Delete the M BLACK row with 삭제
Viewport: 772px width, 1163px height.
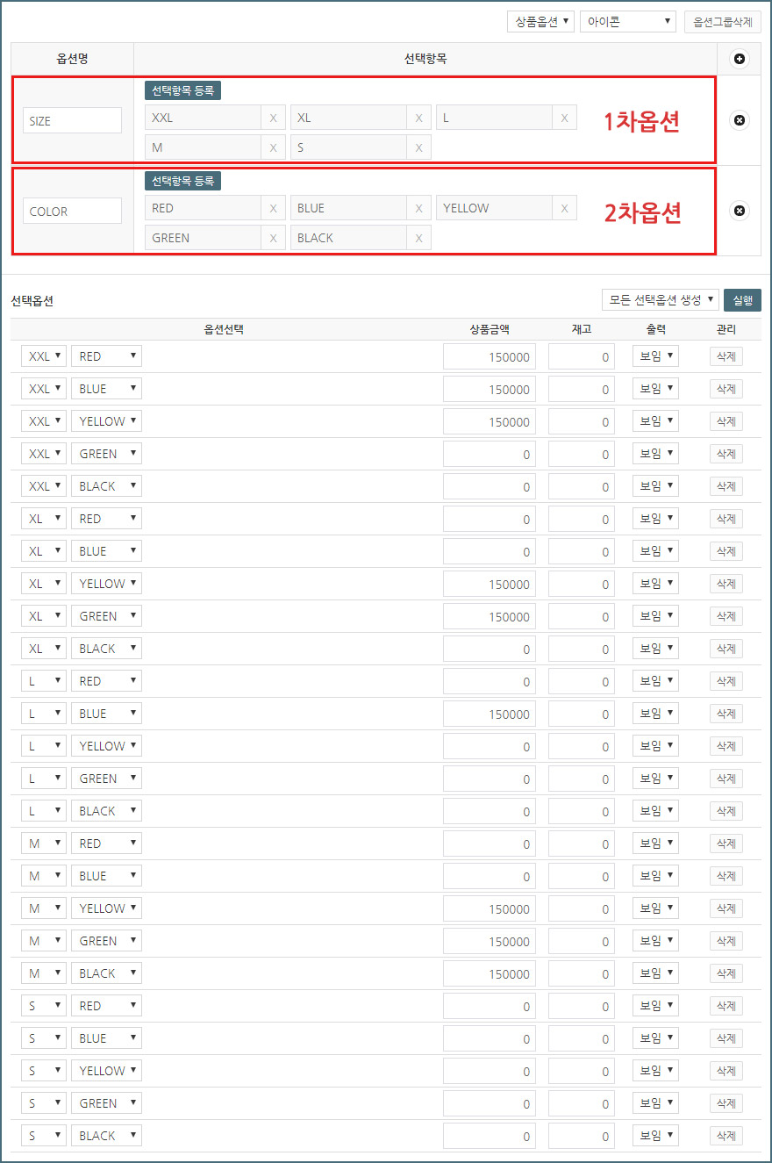click(x=726, y=973)
